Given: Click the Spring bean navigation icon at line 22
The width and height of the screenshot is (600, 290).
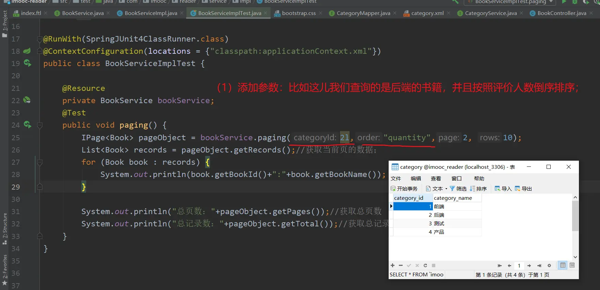Looking at the screenshot, I should [x=27, y=100].
